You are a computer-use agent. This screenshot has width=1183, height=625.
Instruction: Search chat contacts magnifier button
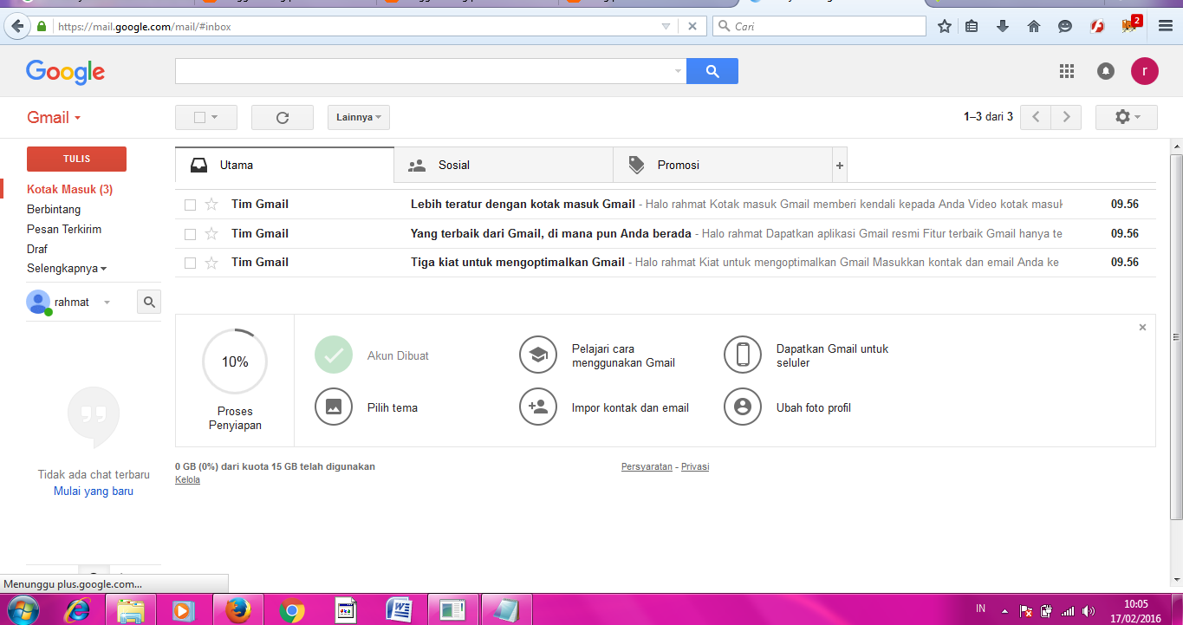click(149, 302)
